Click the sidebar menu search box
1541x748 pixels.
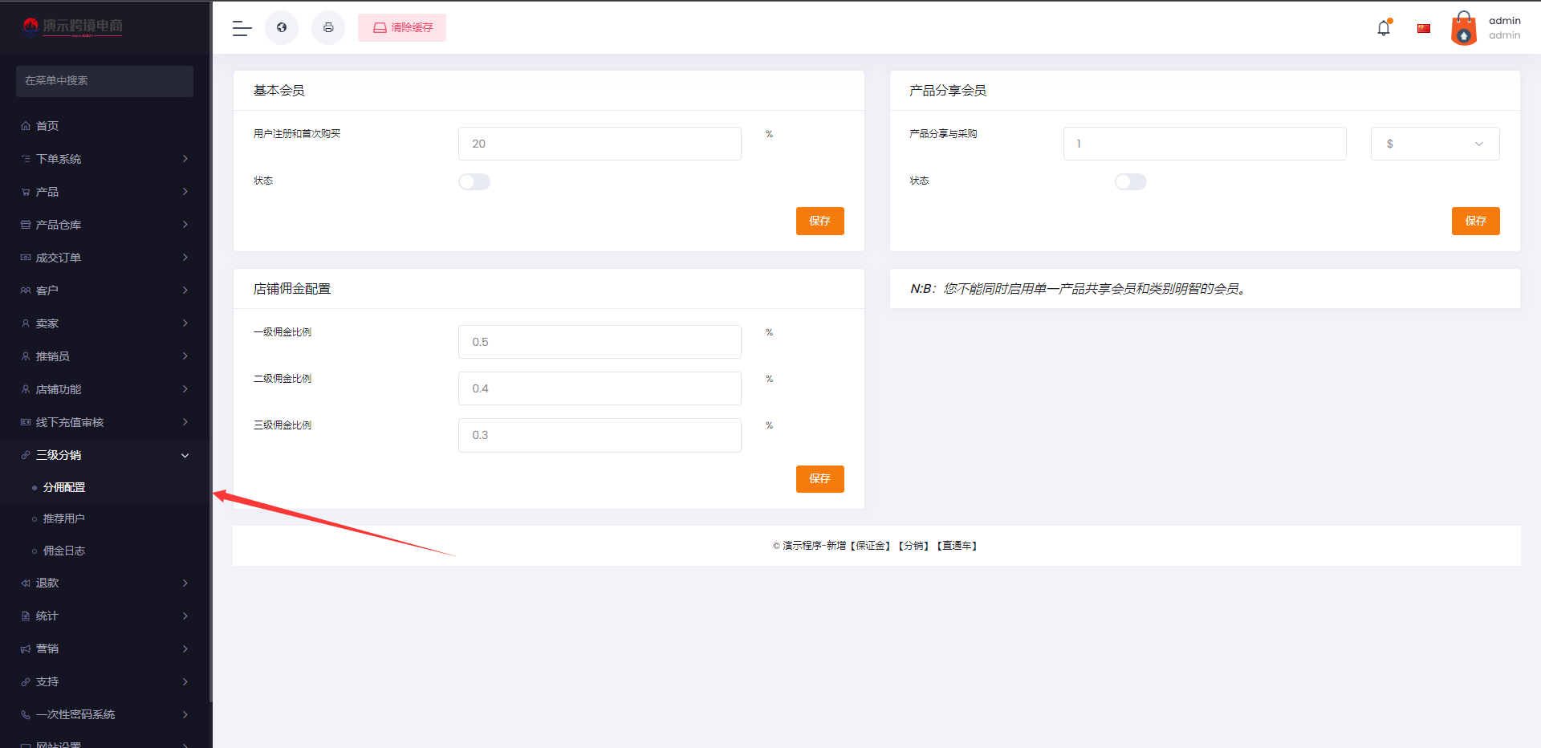click(x=104, y=81)
